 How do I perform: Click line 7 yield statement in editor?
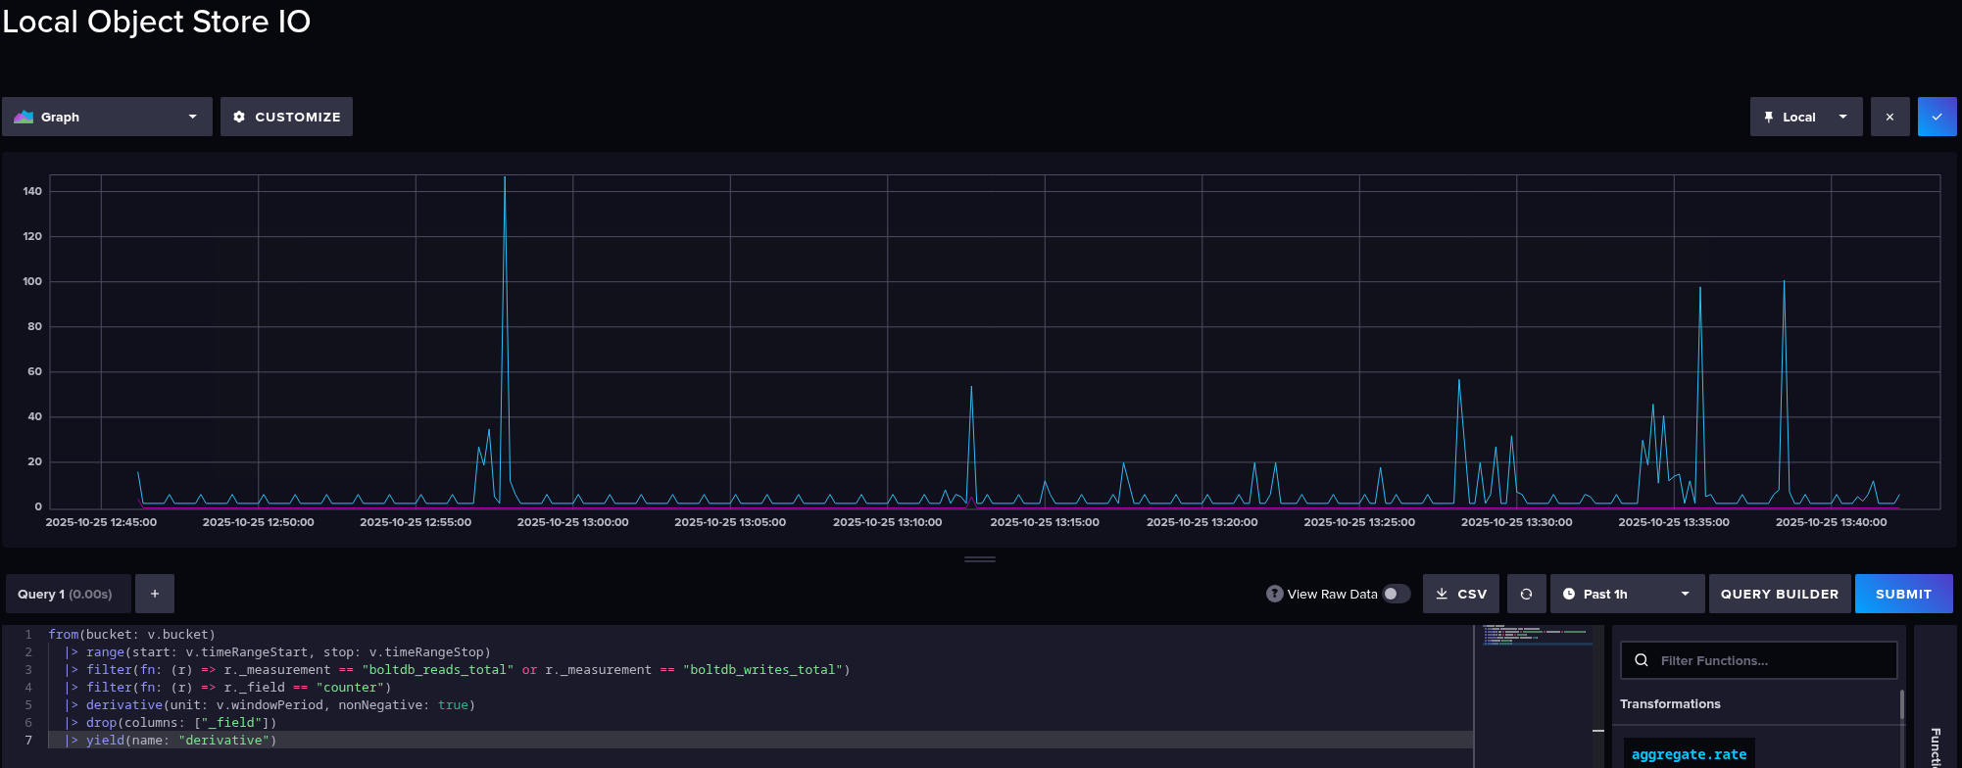180,741
